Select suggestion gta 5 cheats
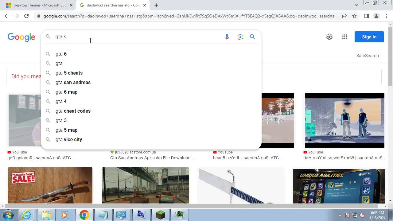The width and height of the screenshot is (393, 221). (151, 73)
